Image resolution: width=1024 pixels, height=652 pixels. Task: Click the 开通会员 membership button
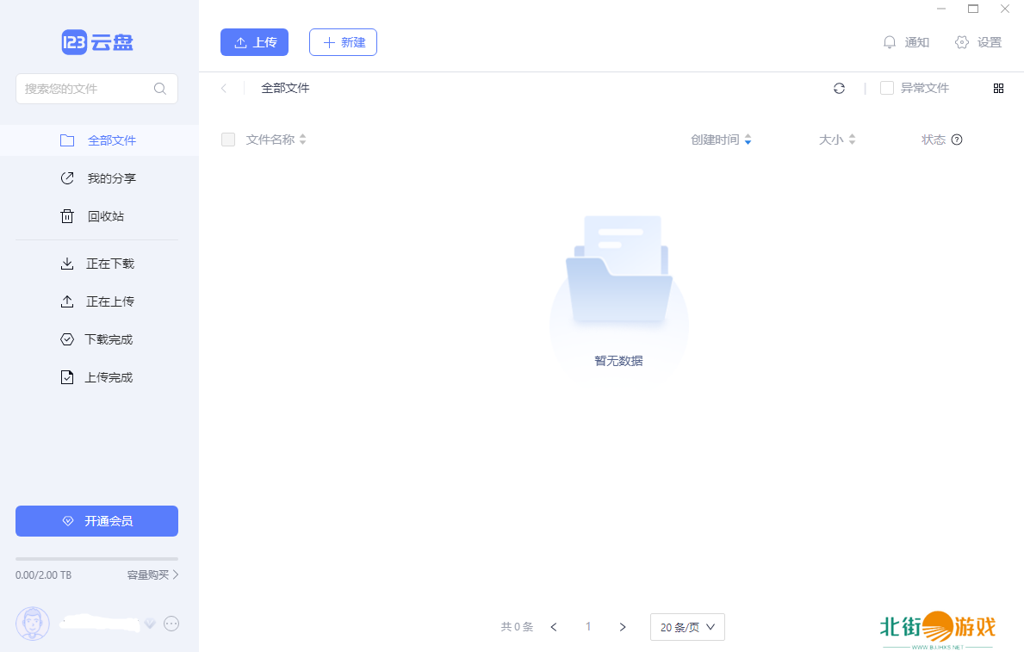click(x=96, y=521)
